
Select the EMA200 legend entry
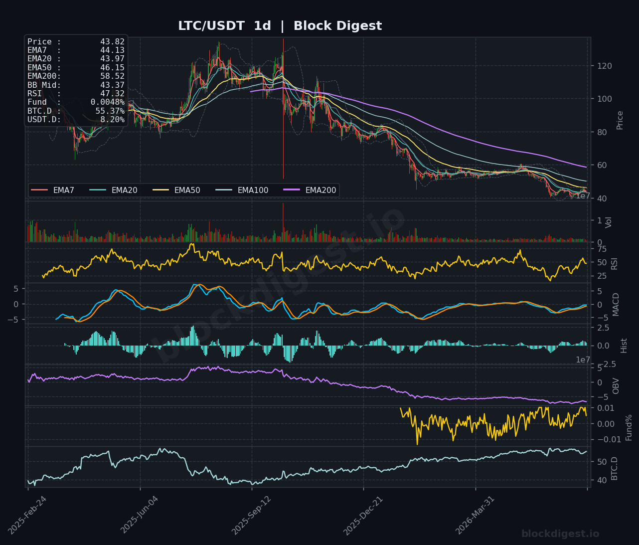[310, 190]
